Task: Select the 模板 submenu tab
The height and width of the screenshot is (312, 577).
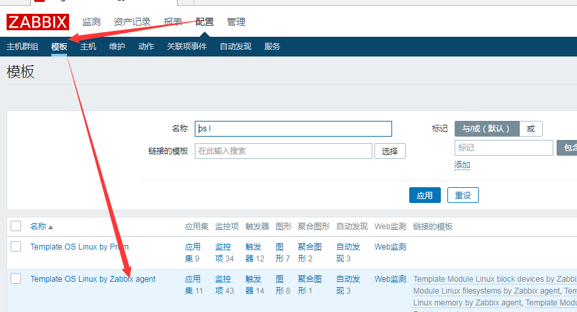Action: coord(59,47)
